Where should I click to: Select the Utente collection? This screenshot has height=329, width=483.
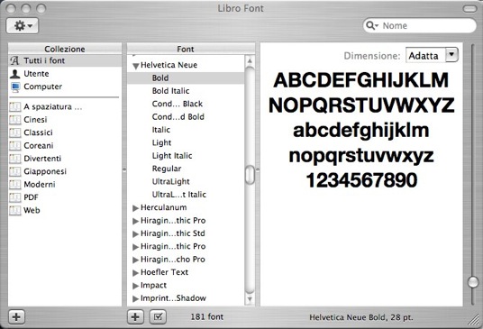[x=65, y=74]
